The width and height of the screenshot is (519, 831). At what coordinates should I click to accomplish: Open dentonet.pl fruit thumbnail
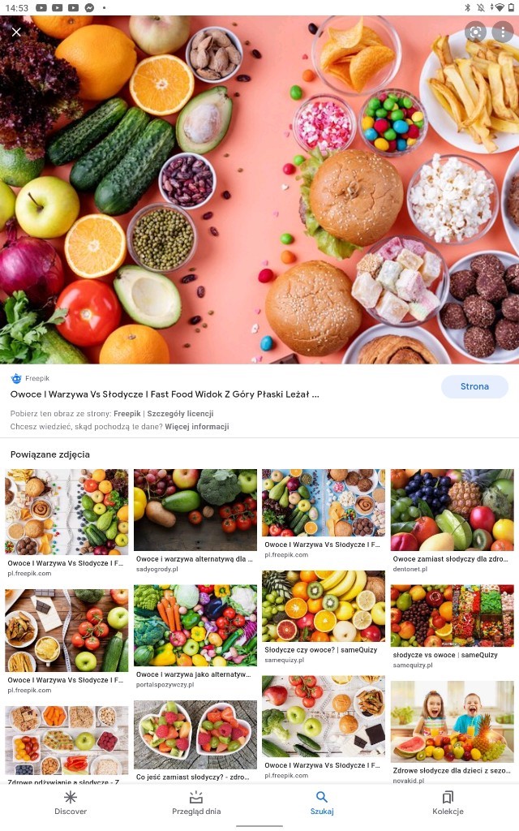coord(453,510)
